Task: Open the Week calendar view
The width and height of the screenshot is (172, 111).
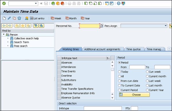Action: coord(56,18)
